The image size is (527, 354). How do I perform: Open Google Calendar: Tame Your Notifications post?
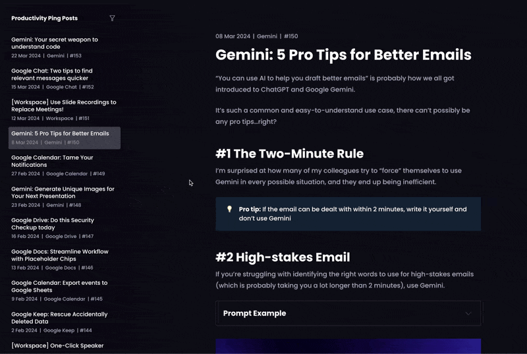coord(64,165)
